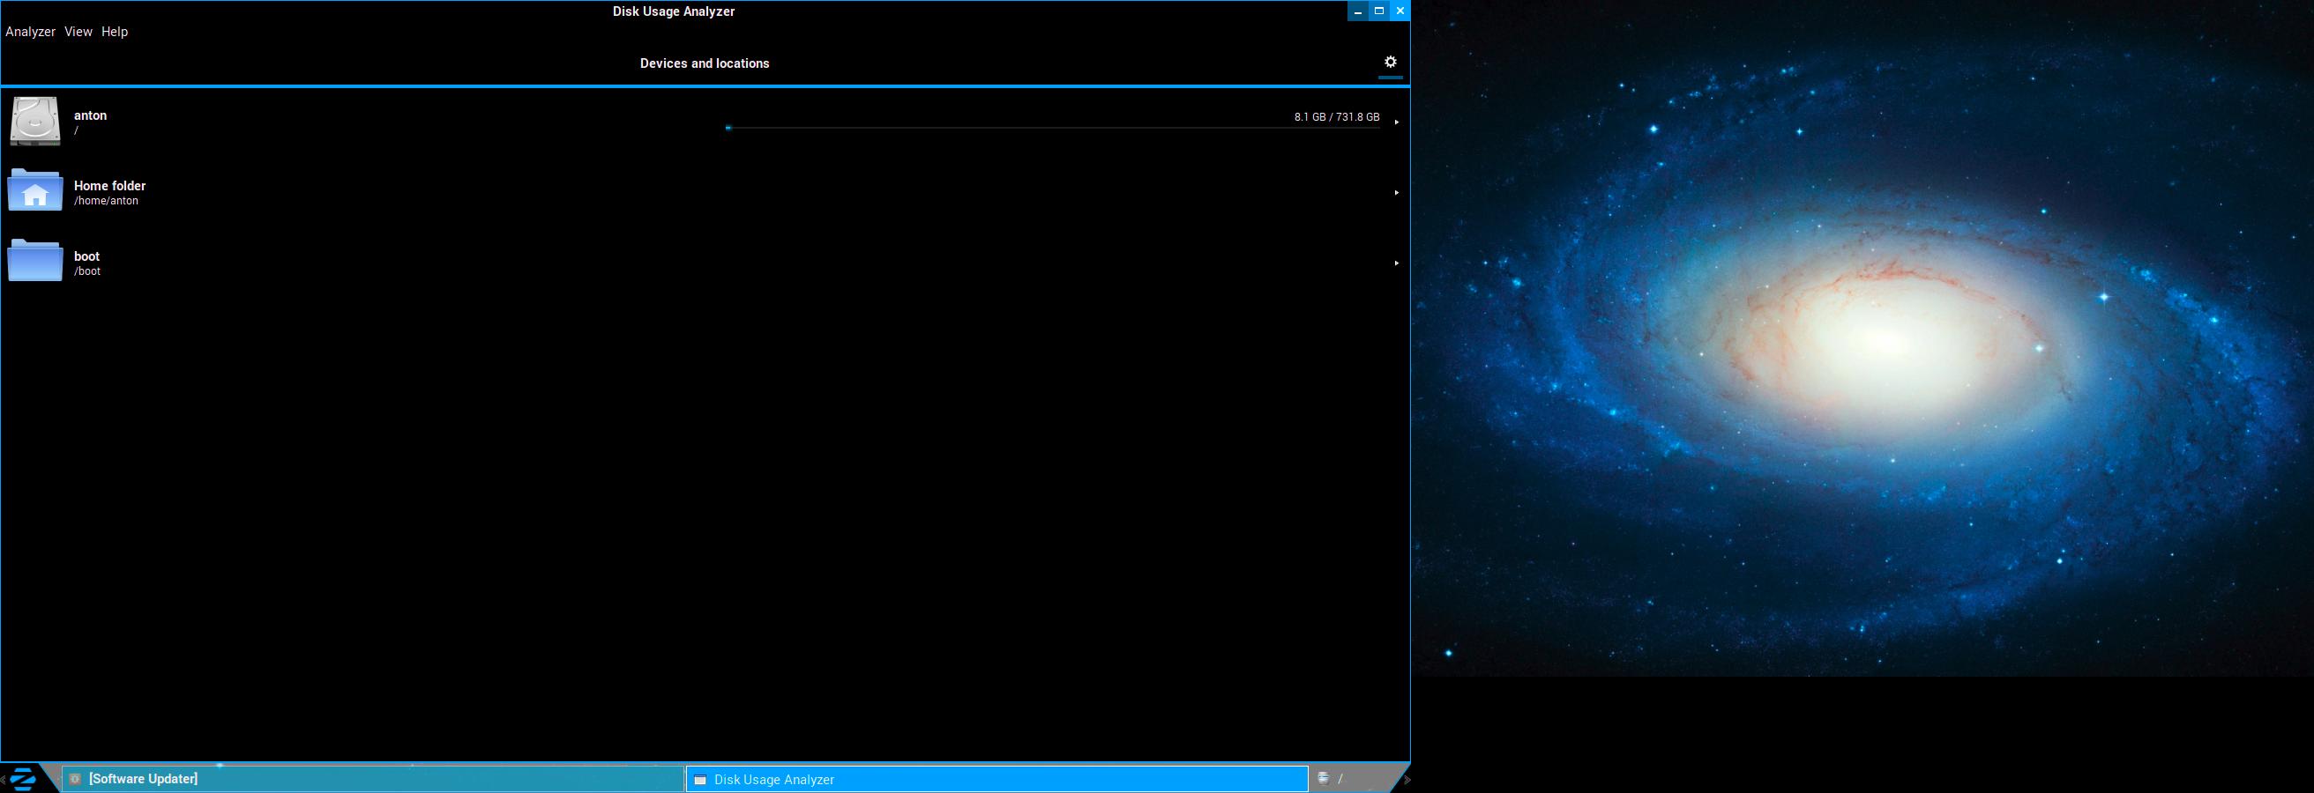The height and width of the screenshot is (793, 2314).
Task: Click the boot folder icon
Action: [x=35, y=262]
